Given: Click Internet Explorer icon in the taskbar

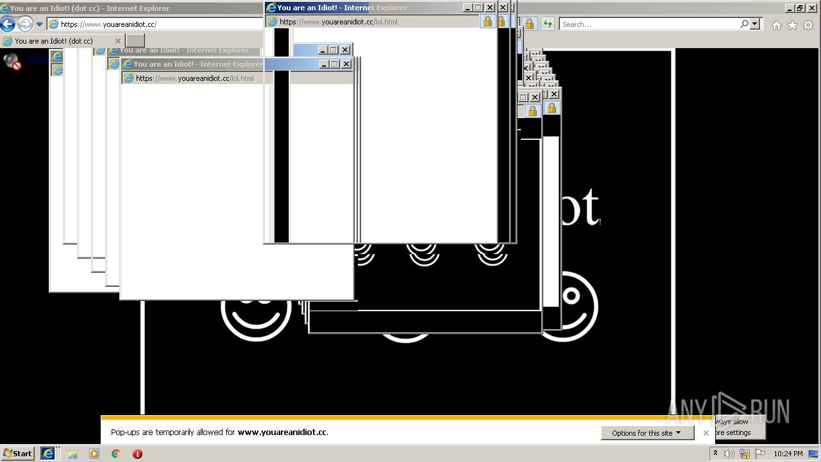Looking at the screenshot, I should coord(48,454).
